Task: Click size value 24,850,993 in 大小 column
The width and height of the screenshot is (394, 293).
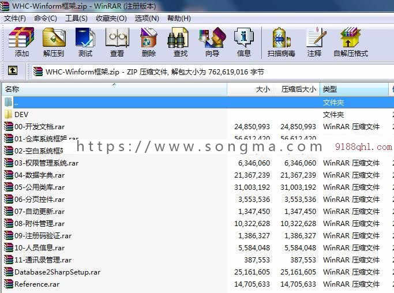Action: 252,127
